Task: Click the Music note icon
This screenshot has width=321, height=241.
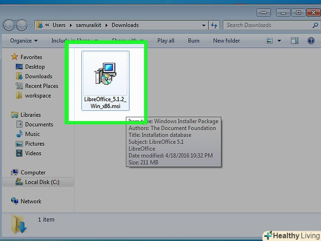Action: [x=19, y=134]
